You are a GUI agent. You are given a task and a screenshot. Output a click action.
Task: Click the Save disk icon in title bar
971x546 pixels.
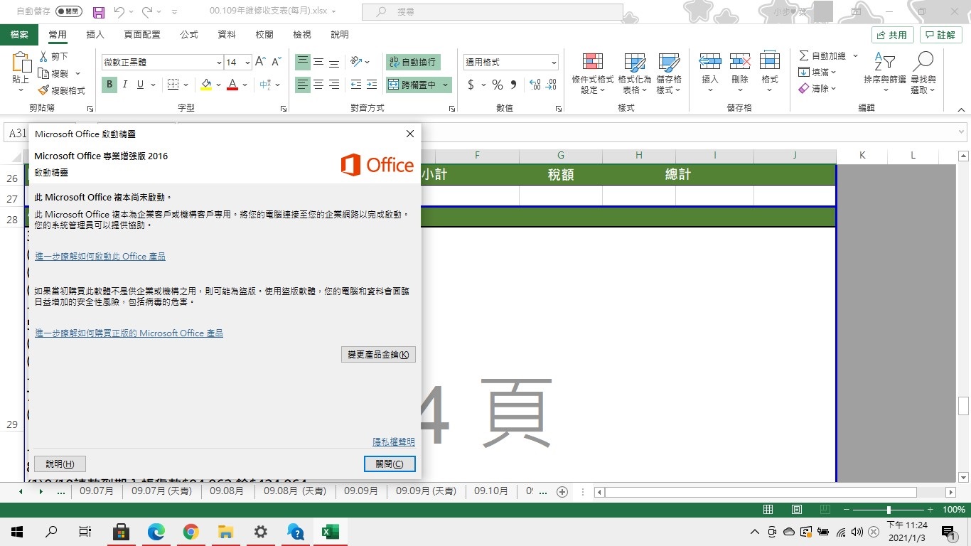(99, 12)
